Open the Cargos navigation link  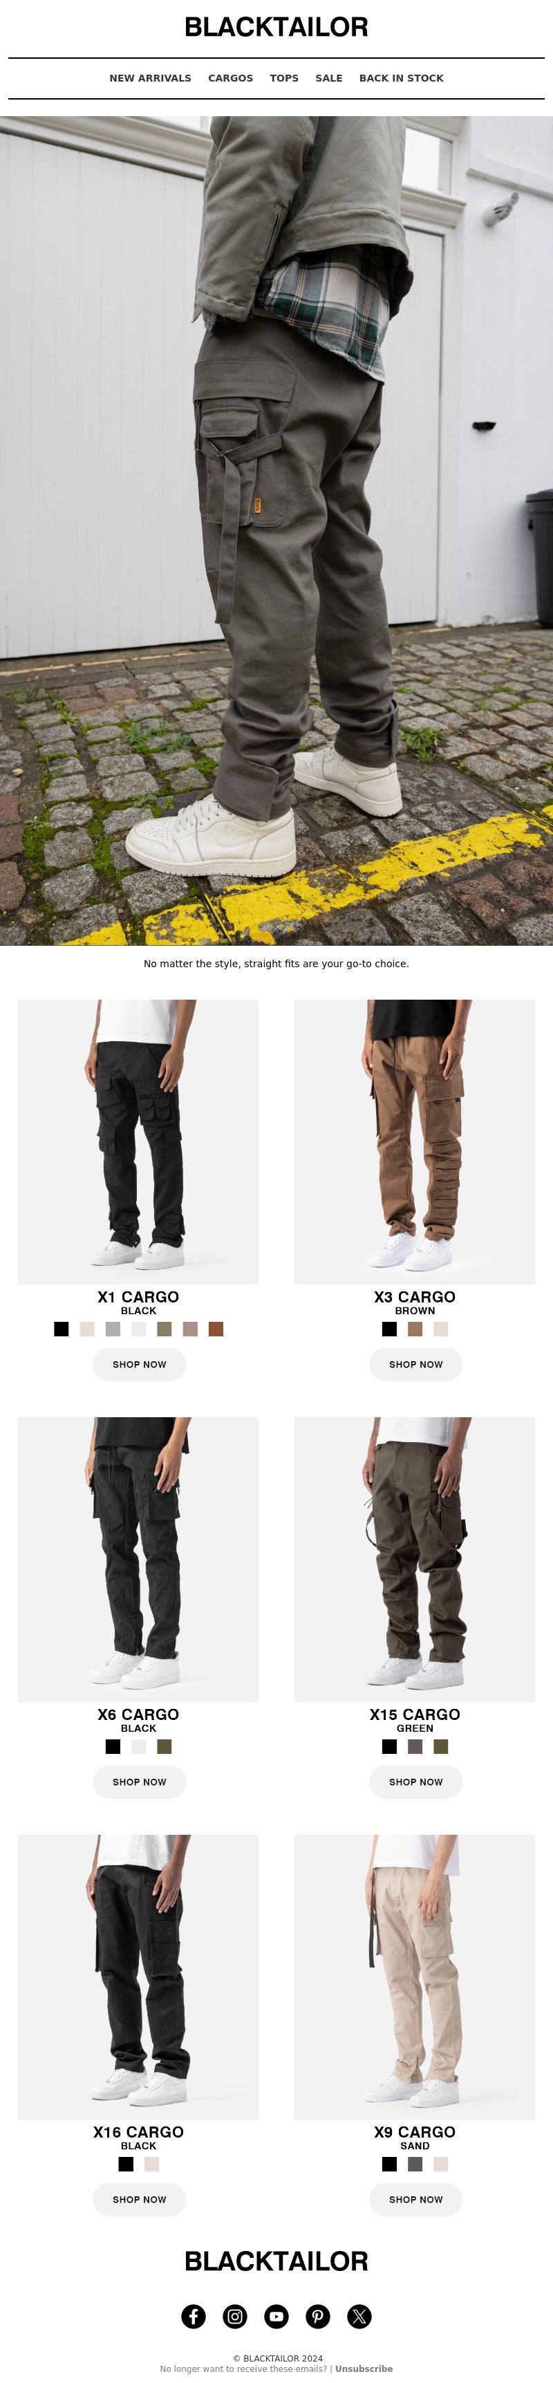click(x=230, y=77)
